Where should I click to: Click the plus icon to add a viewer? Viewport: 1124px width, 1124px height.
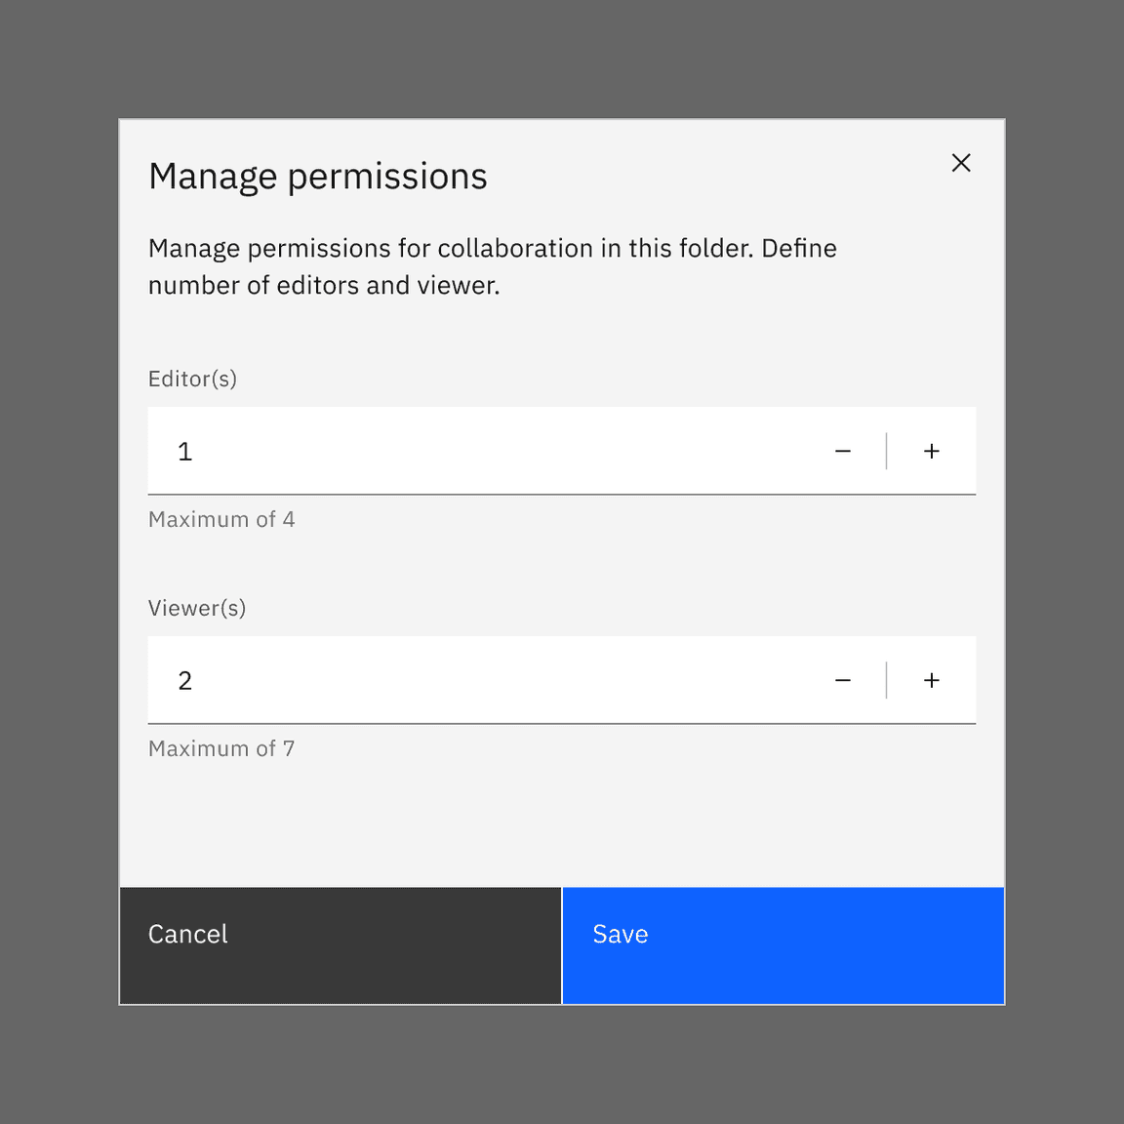point(932,680)
